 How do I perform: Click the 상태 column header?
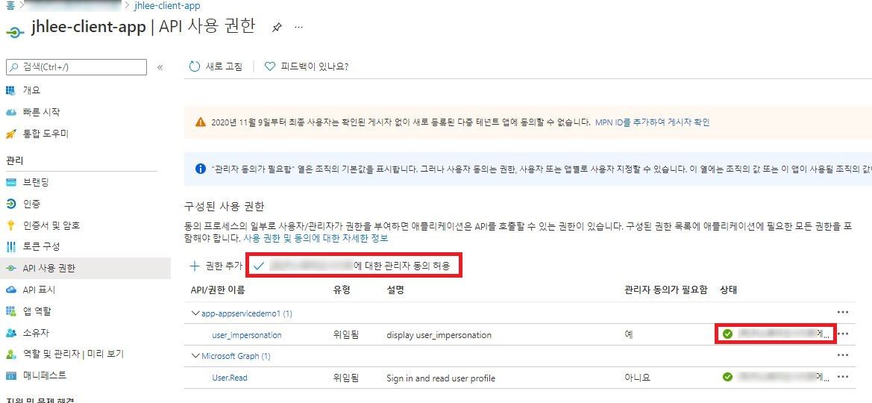[x=728, y=290]
